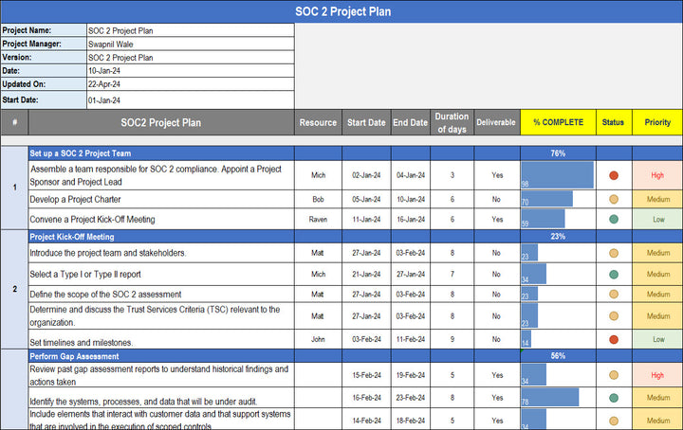
Task: Click the green status dot for Convene a Project Kick-Off Meeting
Action: (614, 219)
